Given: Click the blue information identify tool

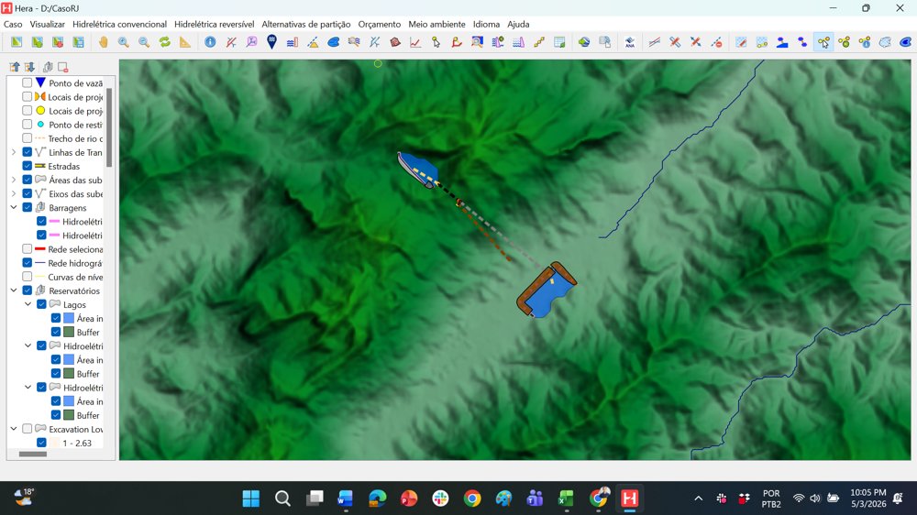Looking at the screenshot, I should click(x=211, y=42).
